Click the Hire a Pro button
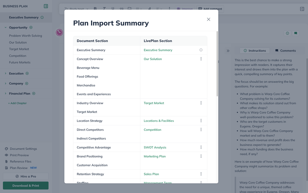 [26, 176]
